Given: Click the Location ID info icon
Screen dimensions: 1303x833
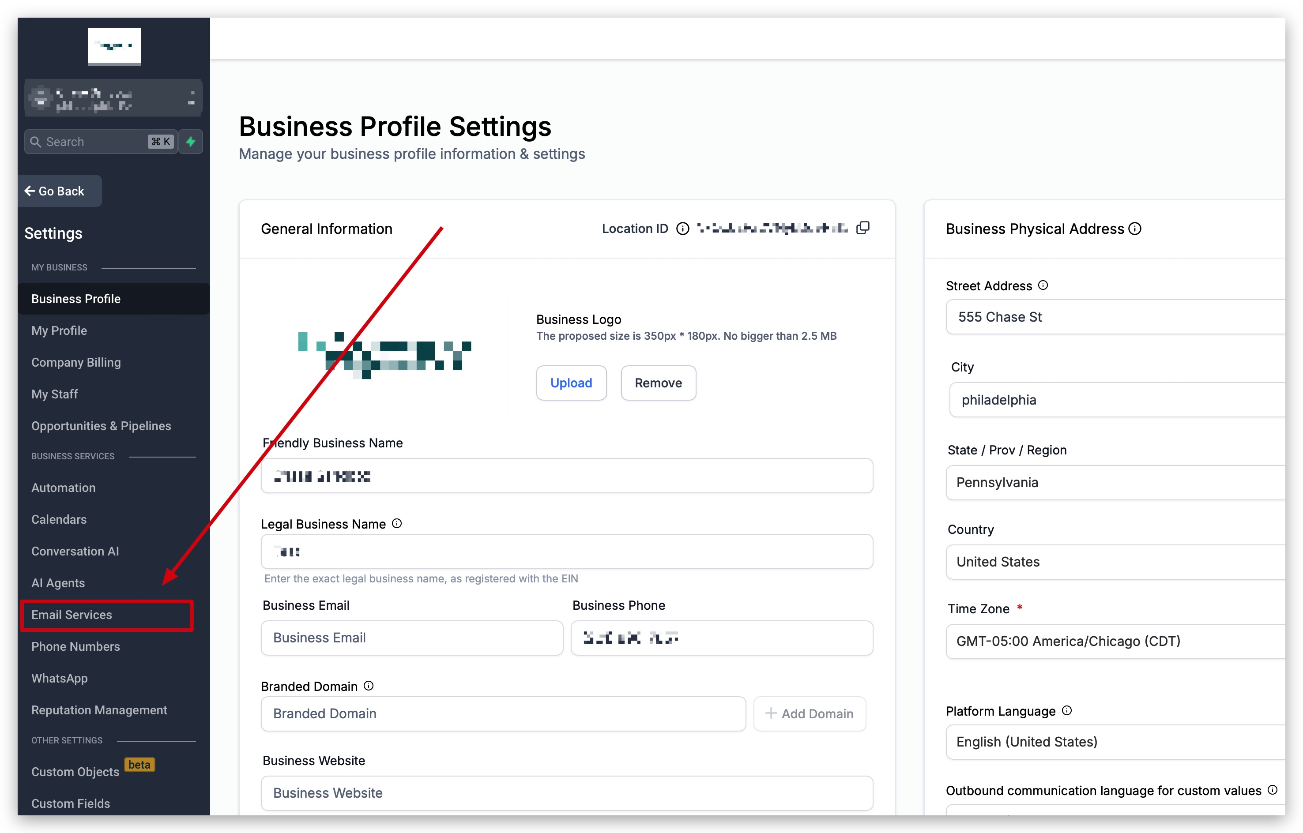Looking at the screenshot, I should [683, 229].
